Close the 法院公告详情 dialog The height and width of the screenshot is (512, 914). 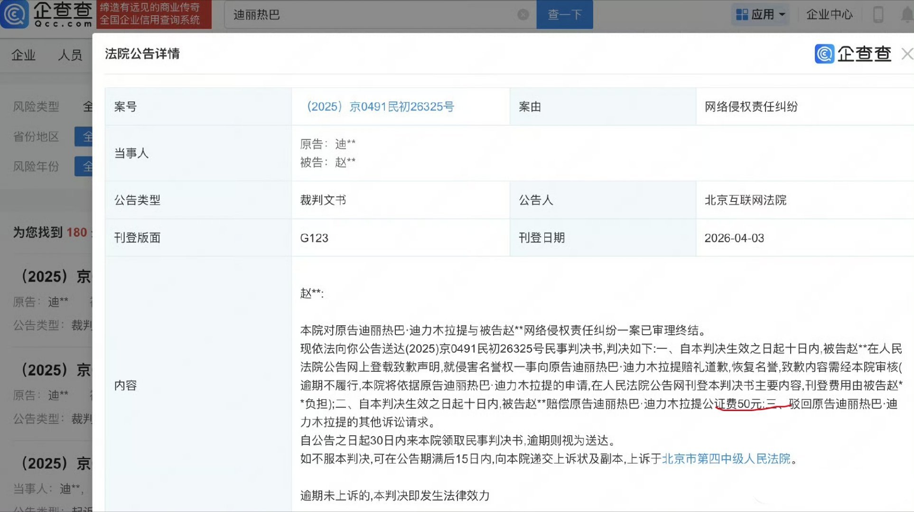[x=907, y=54]
